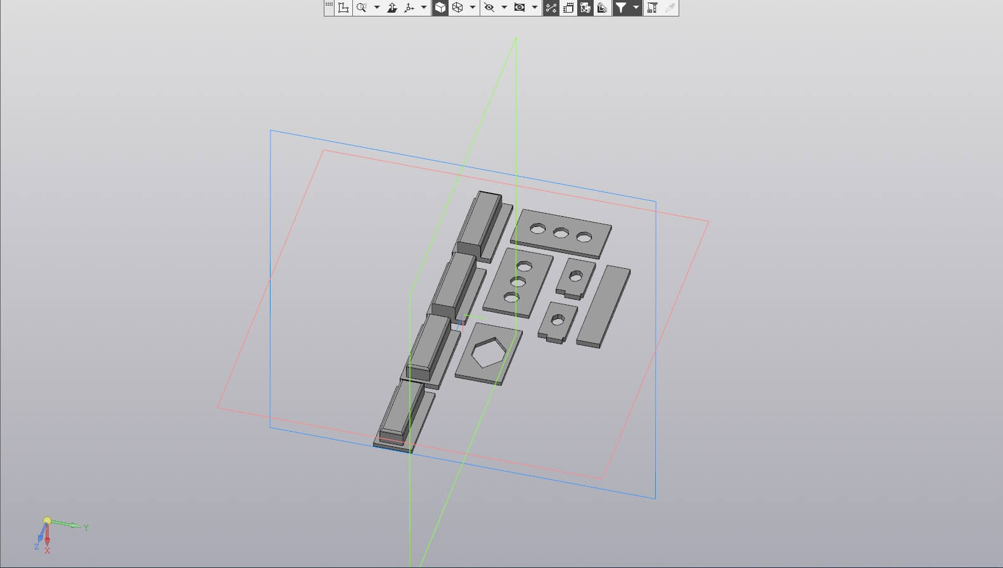Screen dimensions: 1003x568
Task: Click the toolbar drag handle grip
Action: [x=329, y=5]
